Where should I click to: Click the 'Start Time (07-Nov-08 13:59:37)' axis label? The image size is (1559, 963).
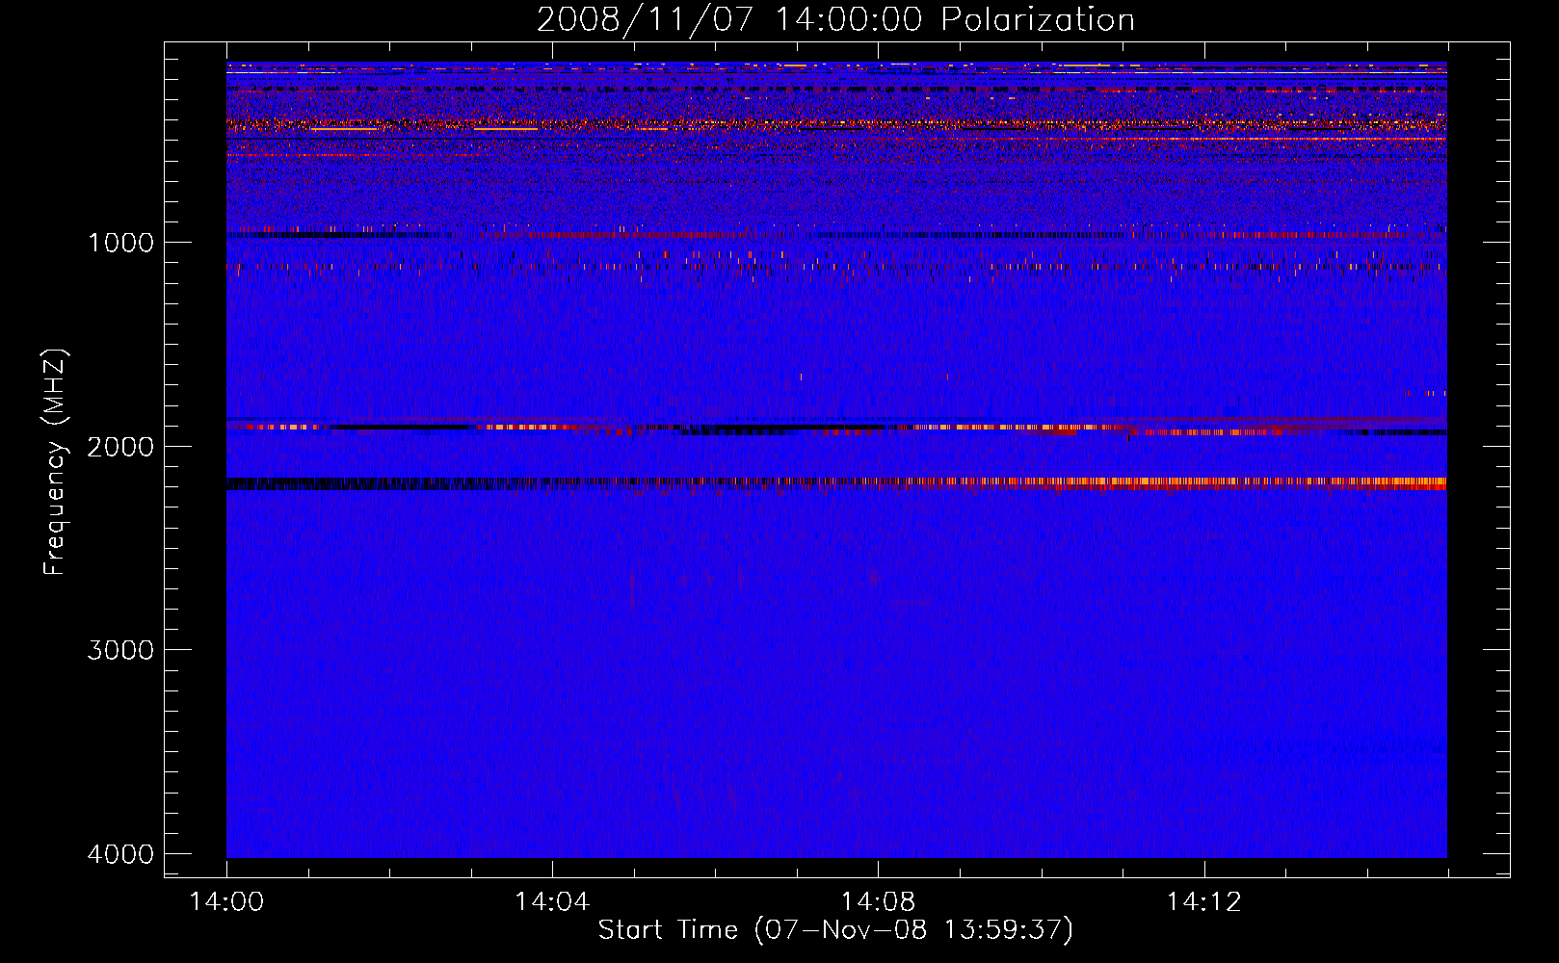coord(835,930)
